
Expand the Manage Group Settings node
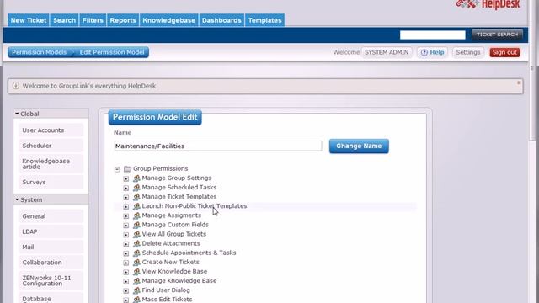coord(125,178)
